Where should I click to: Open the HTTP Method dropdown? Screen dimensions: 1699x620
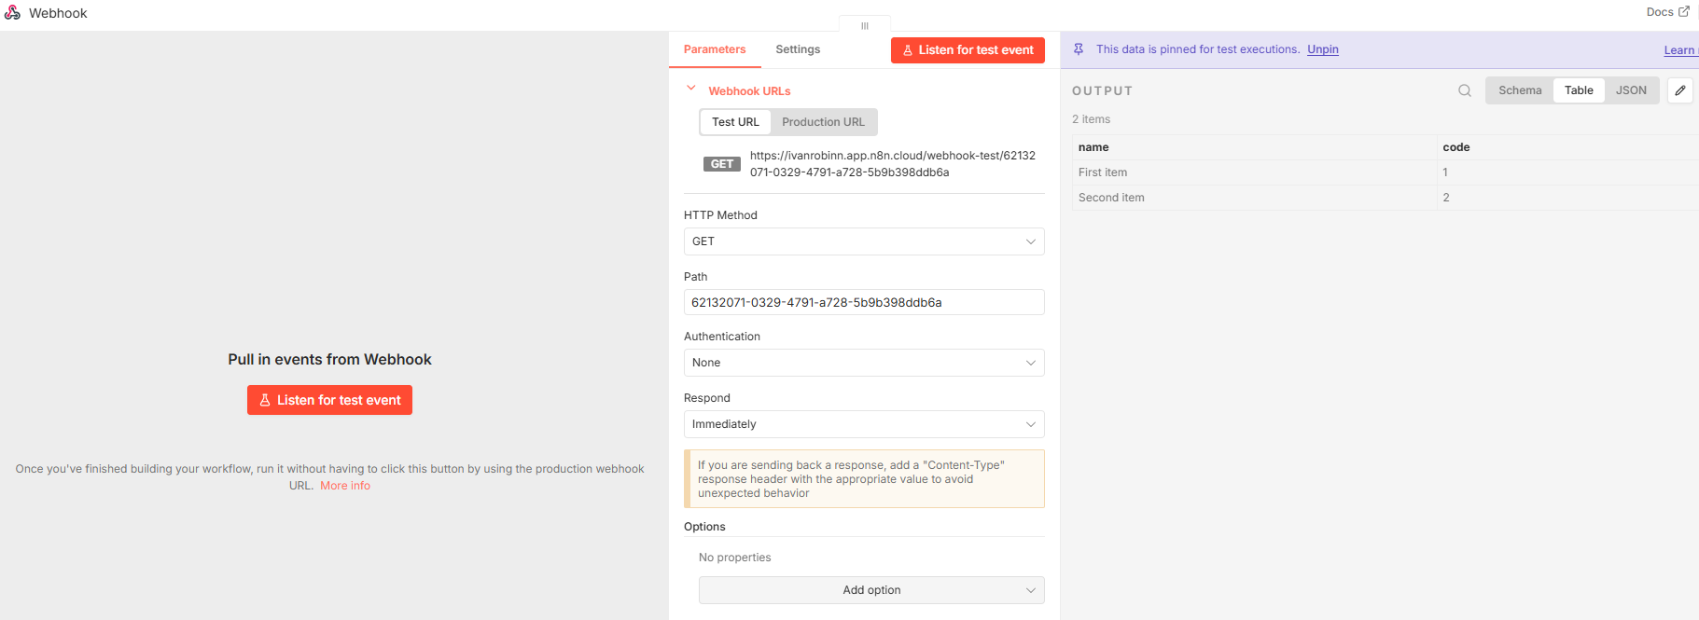click(864, 241)
